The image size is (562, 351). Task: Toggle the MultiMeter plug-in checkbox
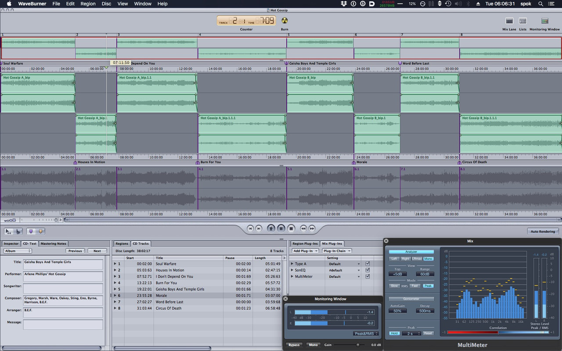pos(367,276)
